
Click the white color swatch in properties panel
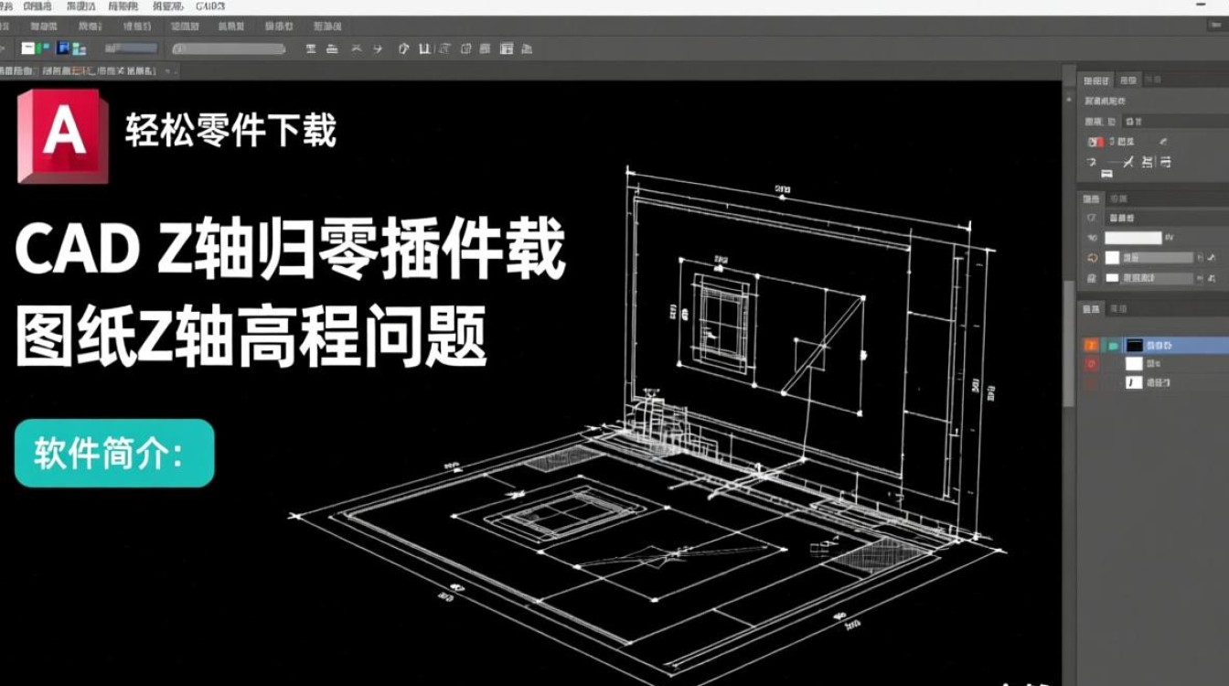click(1134, 236)
